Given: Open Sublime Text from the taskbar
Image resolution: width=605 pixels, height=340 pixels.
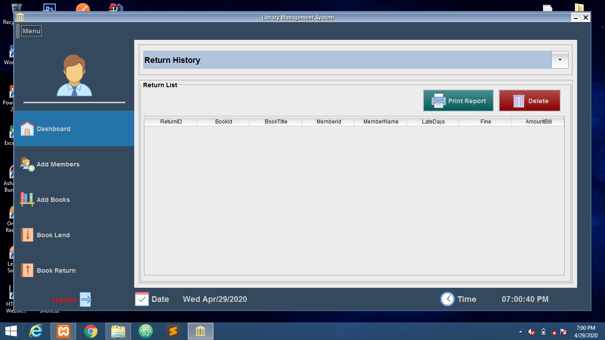Looking at the screenshot, I should coord(173,331).
